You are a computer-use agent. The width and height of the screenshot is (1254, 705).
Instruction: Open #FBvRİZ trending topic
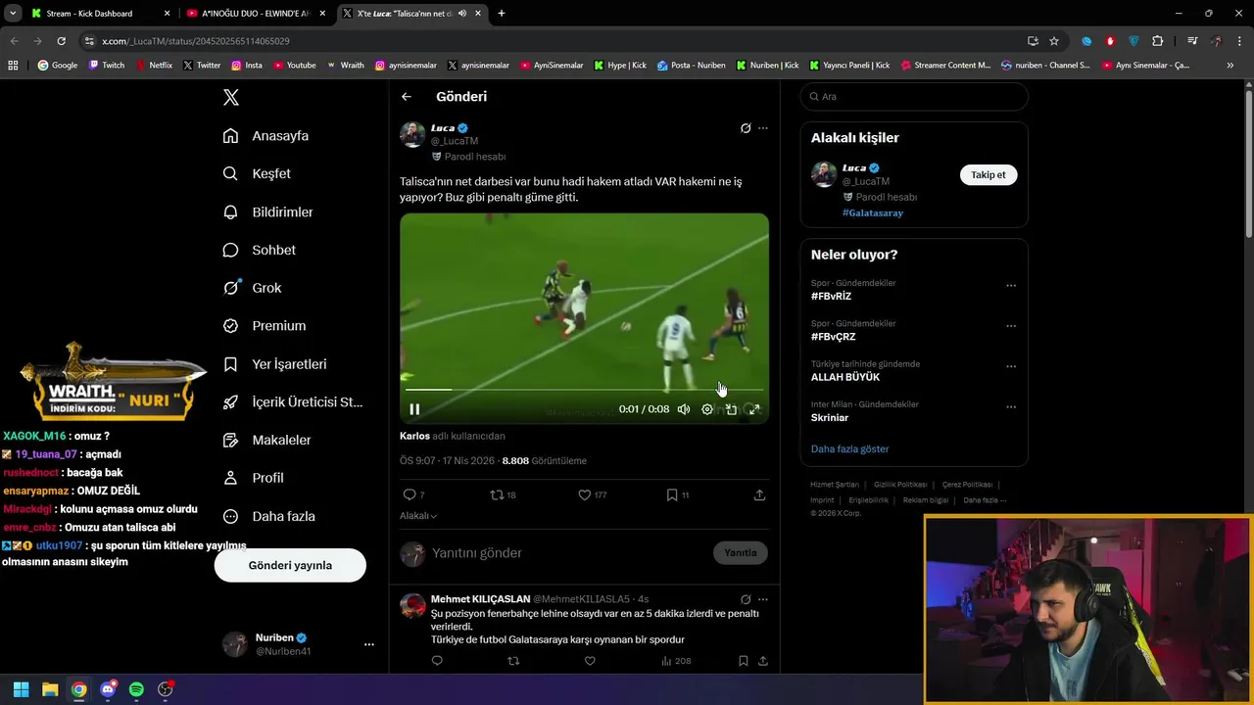tap(831, 297)
